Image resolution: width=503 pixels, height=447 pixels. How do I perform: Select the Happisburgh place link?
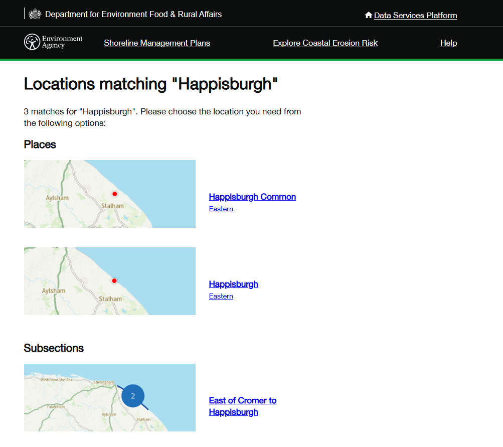(x=233, y=284)
